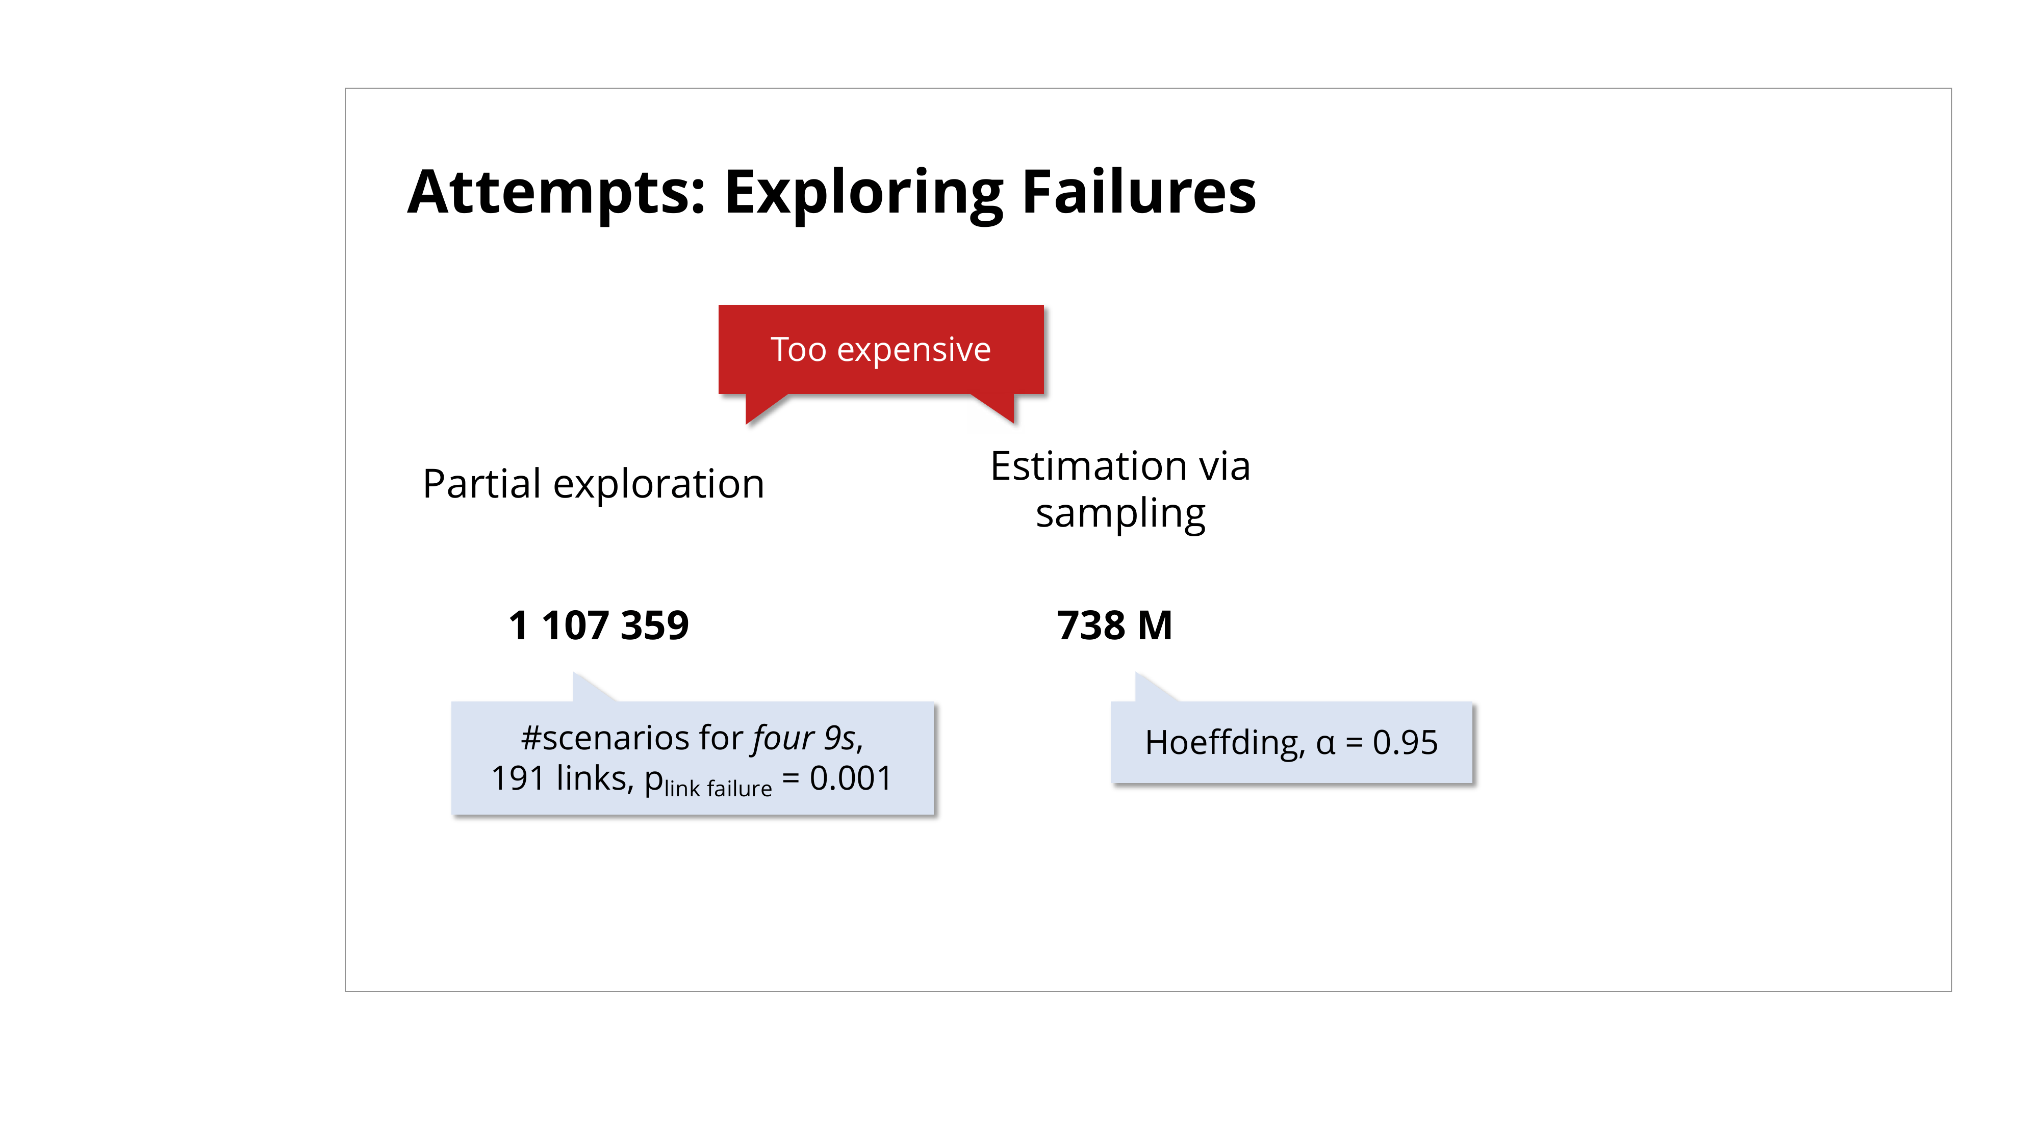Click the "link failure" subscript text
The image size is (2040, 1147).
pyautogui.click(x=718, y=789)
